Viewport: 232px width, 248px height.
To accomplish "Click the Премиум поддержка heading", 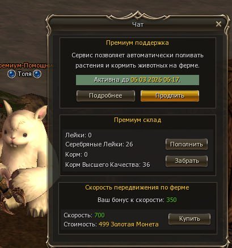I will 137,43.
